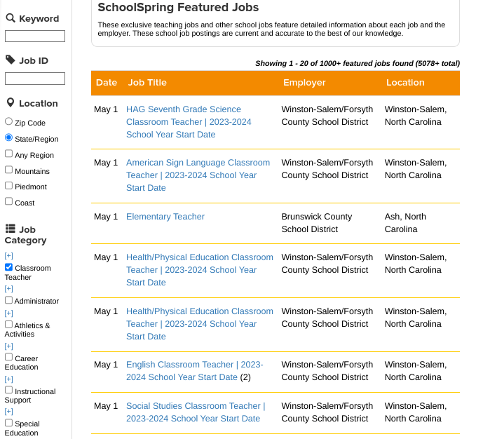This screenshot has height=439, width=483.
Task: Expand the Athletics & Activities [+] list
Action: (9, 313)
